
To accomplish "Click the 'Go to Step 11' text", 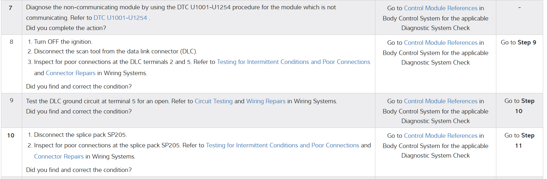I will (x=519, y=140).
